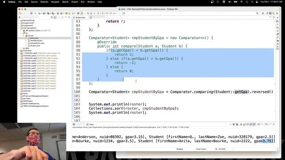Open the Run menu
Image resolution: width=285 pixels, height=160 pixels.
point(82,2)
